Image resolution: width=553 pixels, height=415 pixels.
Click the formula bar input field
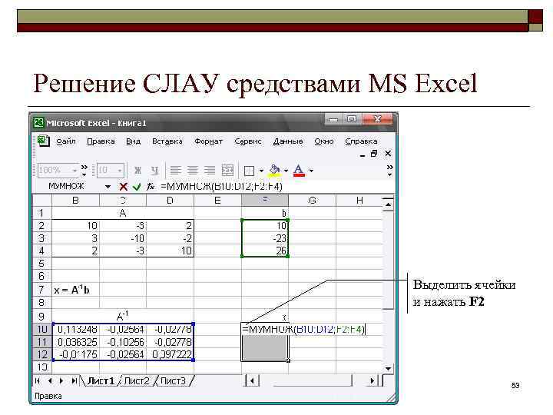(x=276, y=186)
